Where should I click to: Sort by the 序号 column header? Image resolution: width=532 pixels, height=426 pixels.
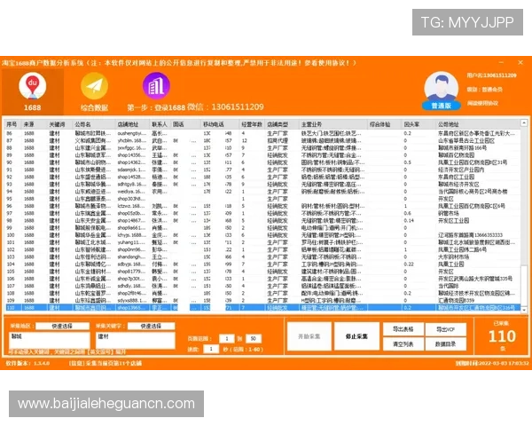(x=12, y=124)
